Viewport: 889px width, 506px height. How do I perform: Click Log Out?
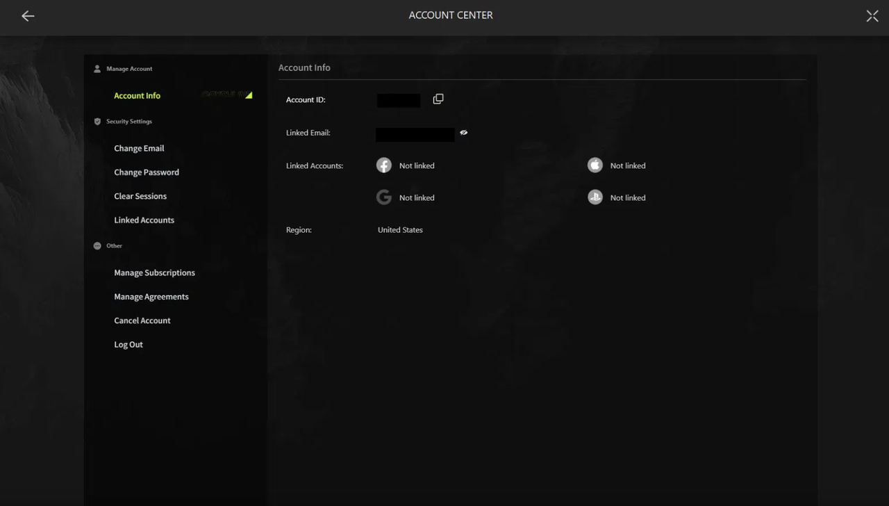pyautogui.click(x=128, y=344)
